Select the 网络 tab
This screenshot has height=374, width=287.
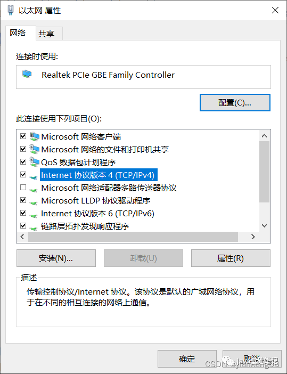click(x=18, y=32)
